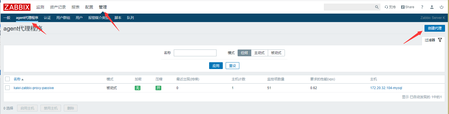The width and height of the screenshot is (449, 114).
Task: Go to the 用户 submenu
Action: click(x=79, y=18)
